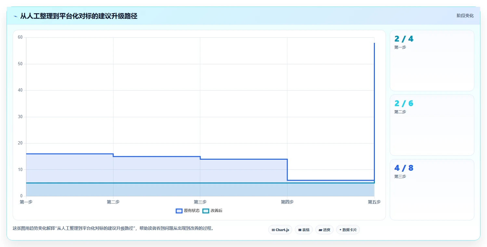
Task: Click the 40 y-axis tick label
Action: click(x=20, y=90)
